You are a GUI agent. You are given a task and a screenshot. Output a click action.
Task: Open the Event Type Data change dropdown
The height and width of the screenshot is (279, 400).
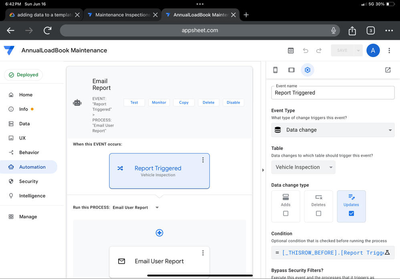click(333, 130)
